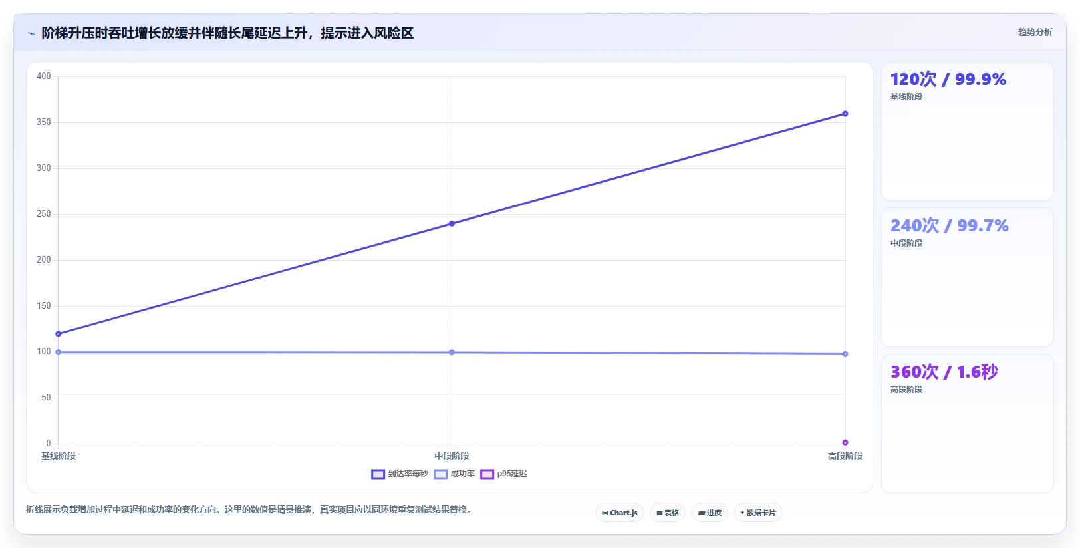Select the Chart.js chip
1080x548 pixels.
click(x=620, y=513)
